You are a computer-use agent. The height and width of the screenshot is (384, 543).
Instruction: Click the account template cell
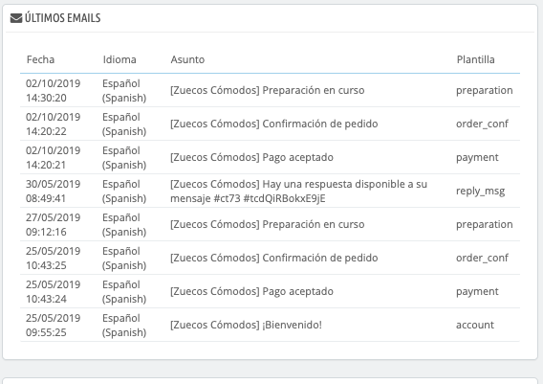tap(475, 325)
